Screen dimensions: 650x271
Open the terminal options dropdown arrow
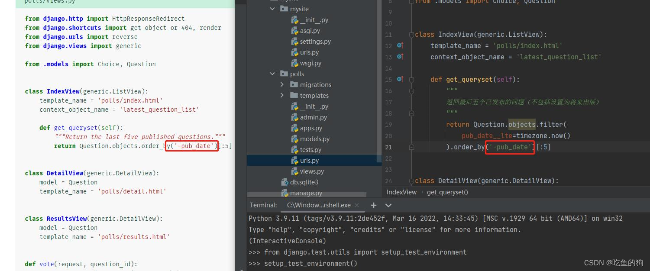(x=388, y=205)
